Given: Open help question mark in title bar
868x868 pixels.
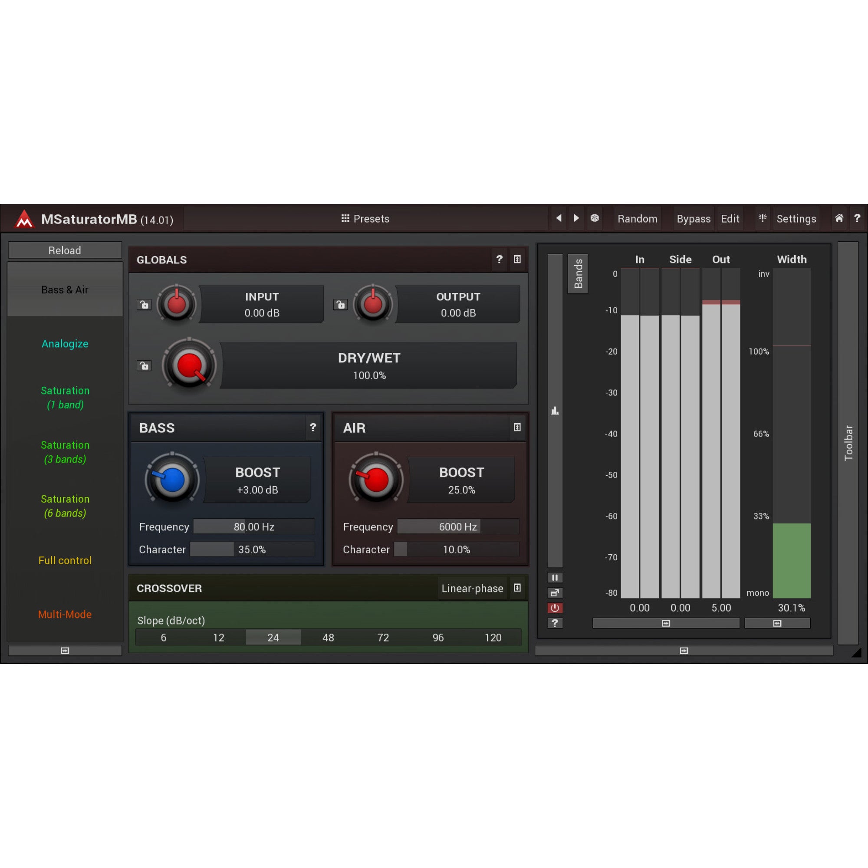Looking at the screenshot, I should pyautogui.click(x=857, y=218).
